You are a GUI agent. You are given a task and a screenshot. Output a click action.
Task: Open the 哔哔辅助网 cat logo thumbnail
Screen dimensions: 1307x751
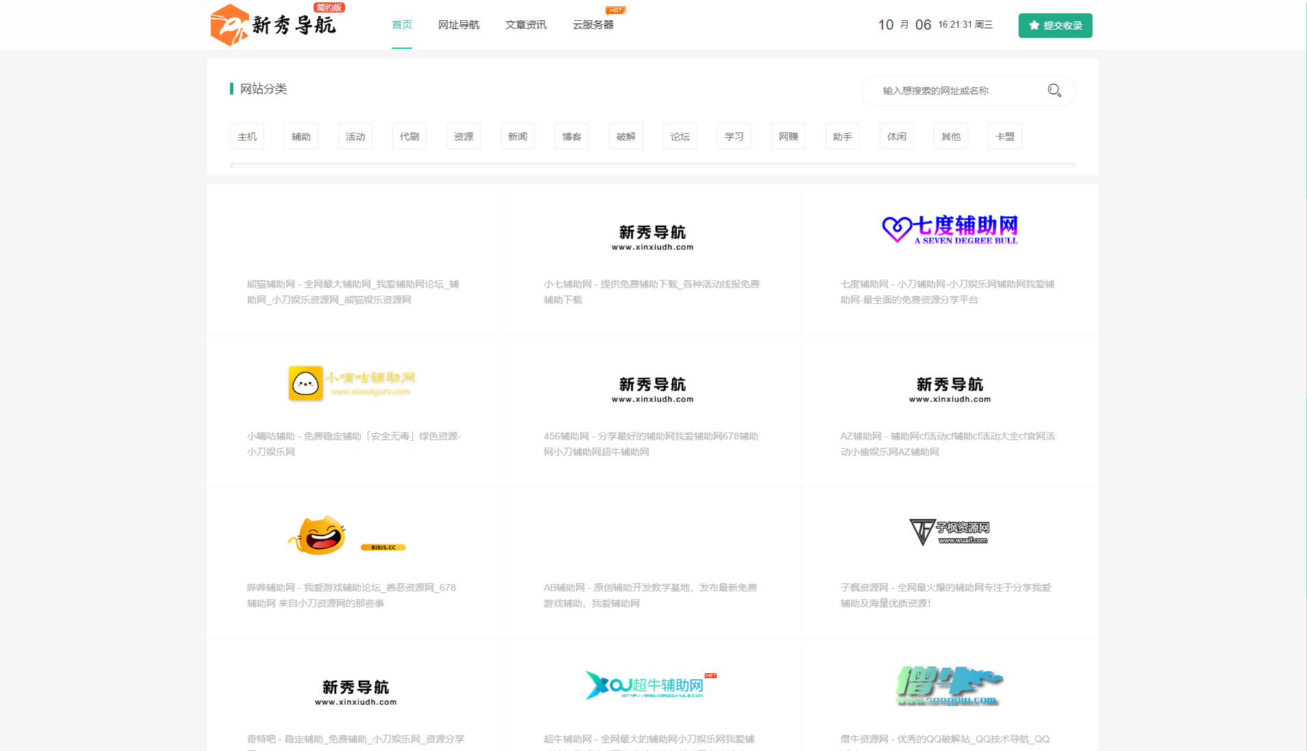pos(347,535)
